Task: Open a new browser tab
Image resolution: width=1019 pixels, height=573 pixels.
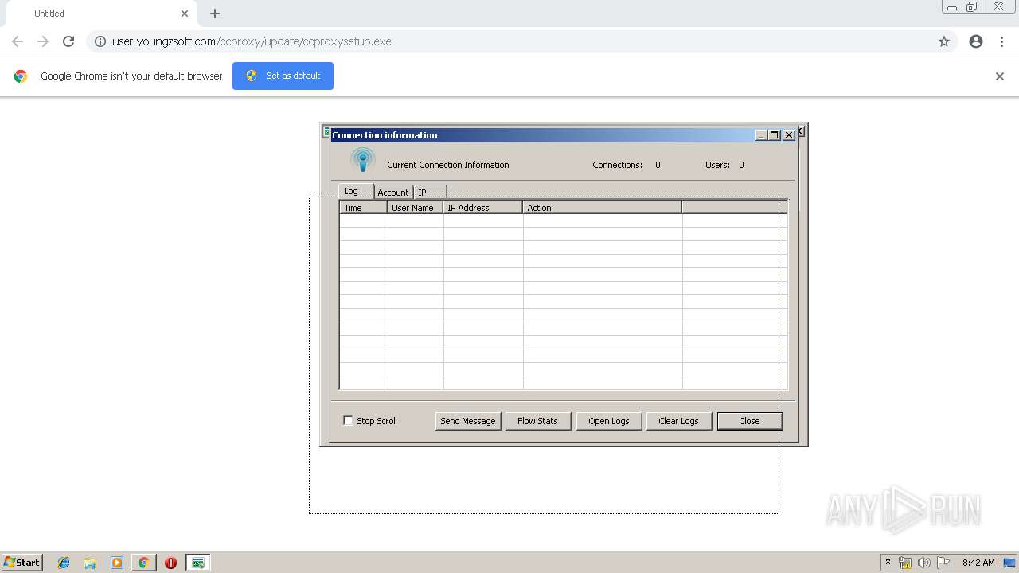Action: tap(215, 14)
